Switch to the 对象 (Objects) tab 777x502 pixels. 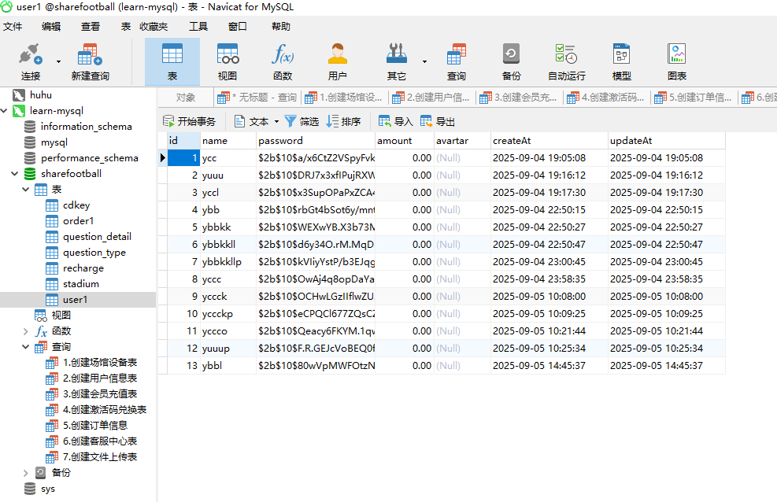(186, 98)
